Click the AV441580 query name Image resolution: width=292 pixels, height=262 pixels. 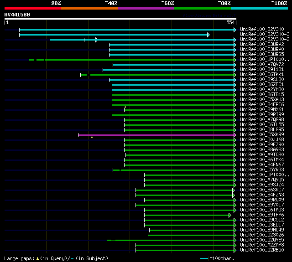coord(17,15)
